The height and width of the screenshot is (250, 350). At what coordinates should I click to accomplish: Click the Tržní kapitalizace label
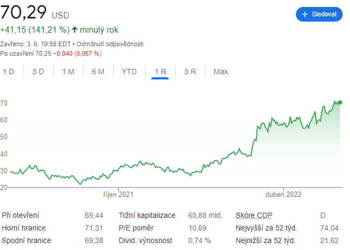coord(147,215)
